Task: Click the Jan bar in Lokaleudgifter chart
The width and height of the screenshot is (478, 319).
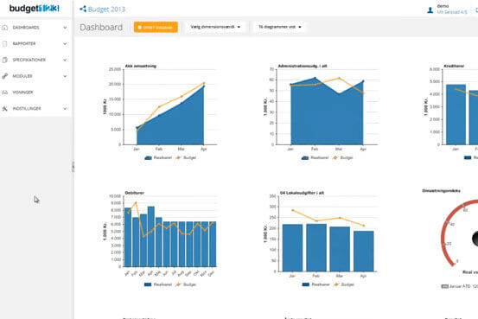Action: coord(292,247)
